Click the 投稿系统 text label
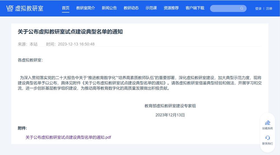This screenshot has height=155, width=280. coord(267,128)
